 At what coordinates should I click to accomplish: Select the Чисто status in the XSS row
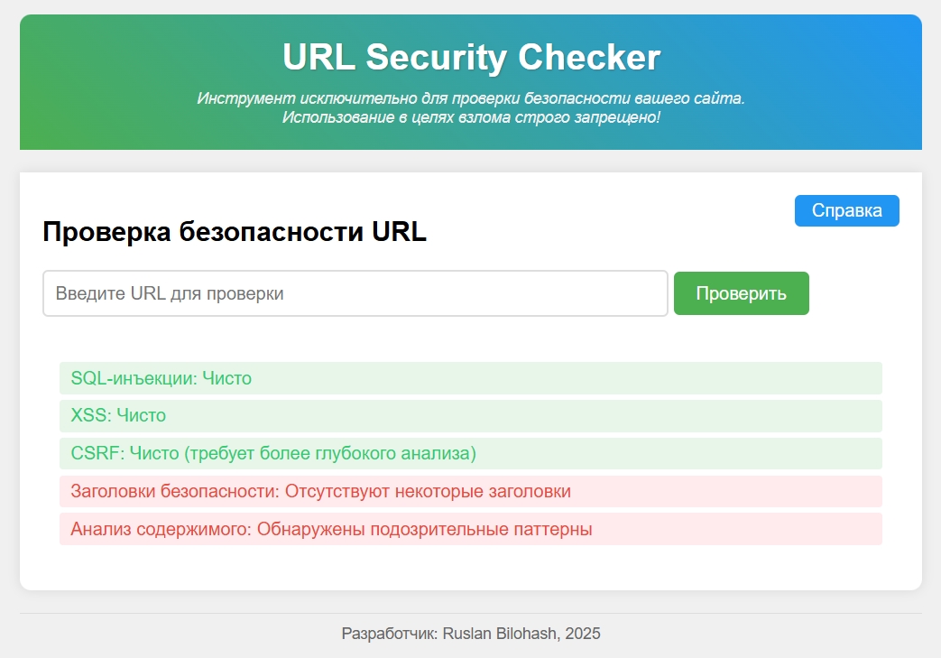coord(141,416)
